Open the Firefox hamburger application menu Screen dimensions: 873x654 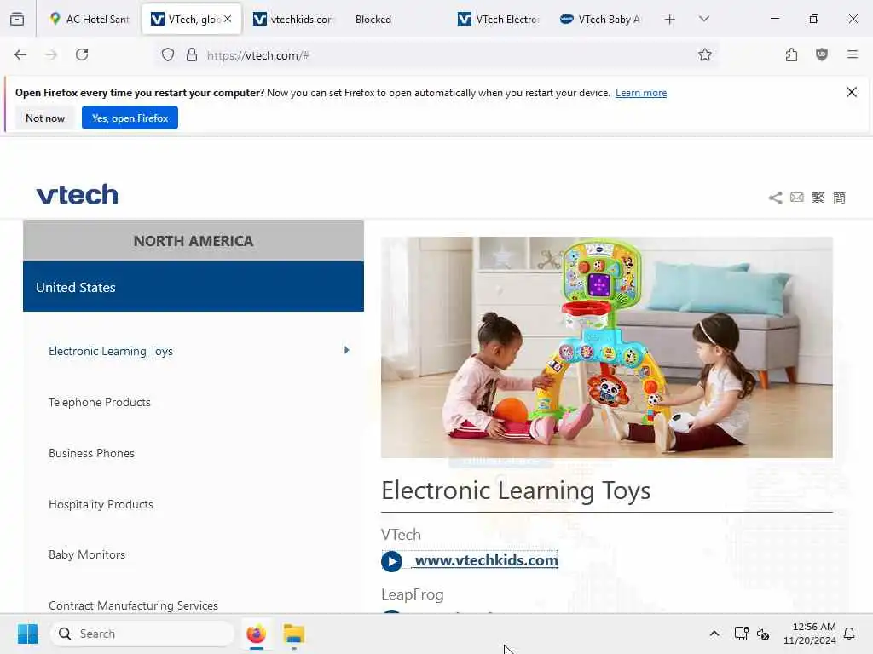point(853,54)
